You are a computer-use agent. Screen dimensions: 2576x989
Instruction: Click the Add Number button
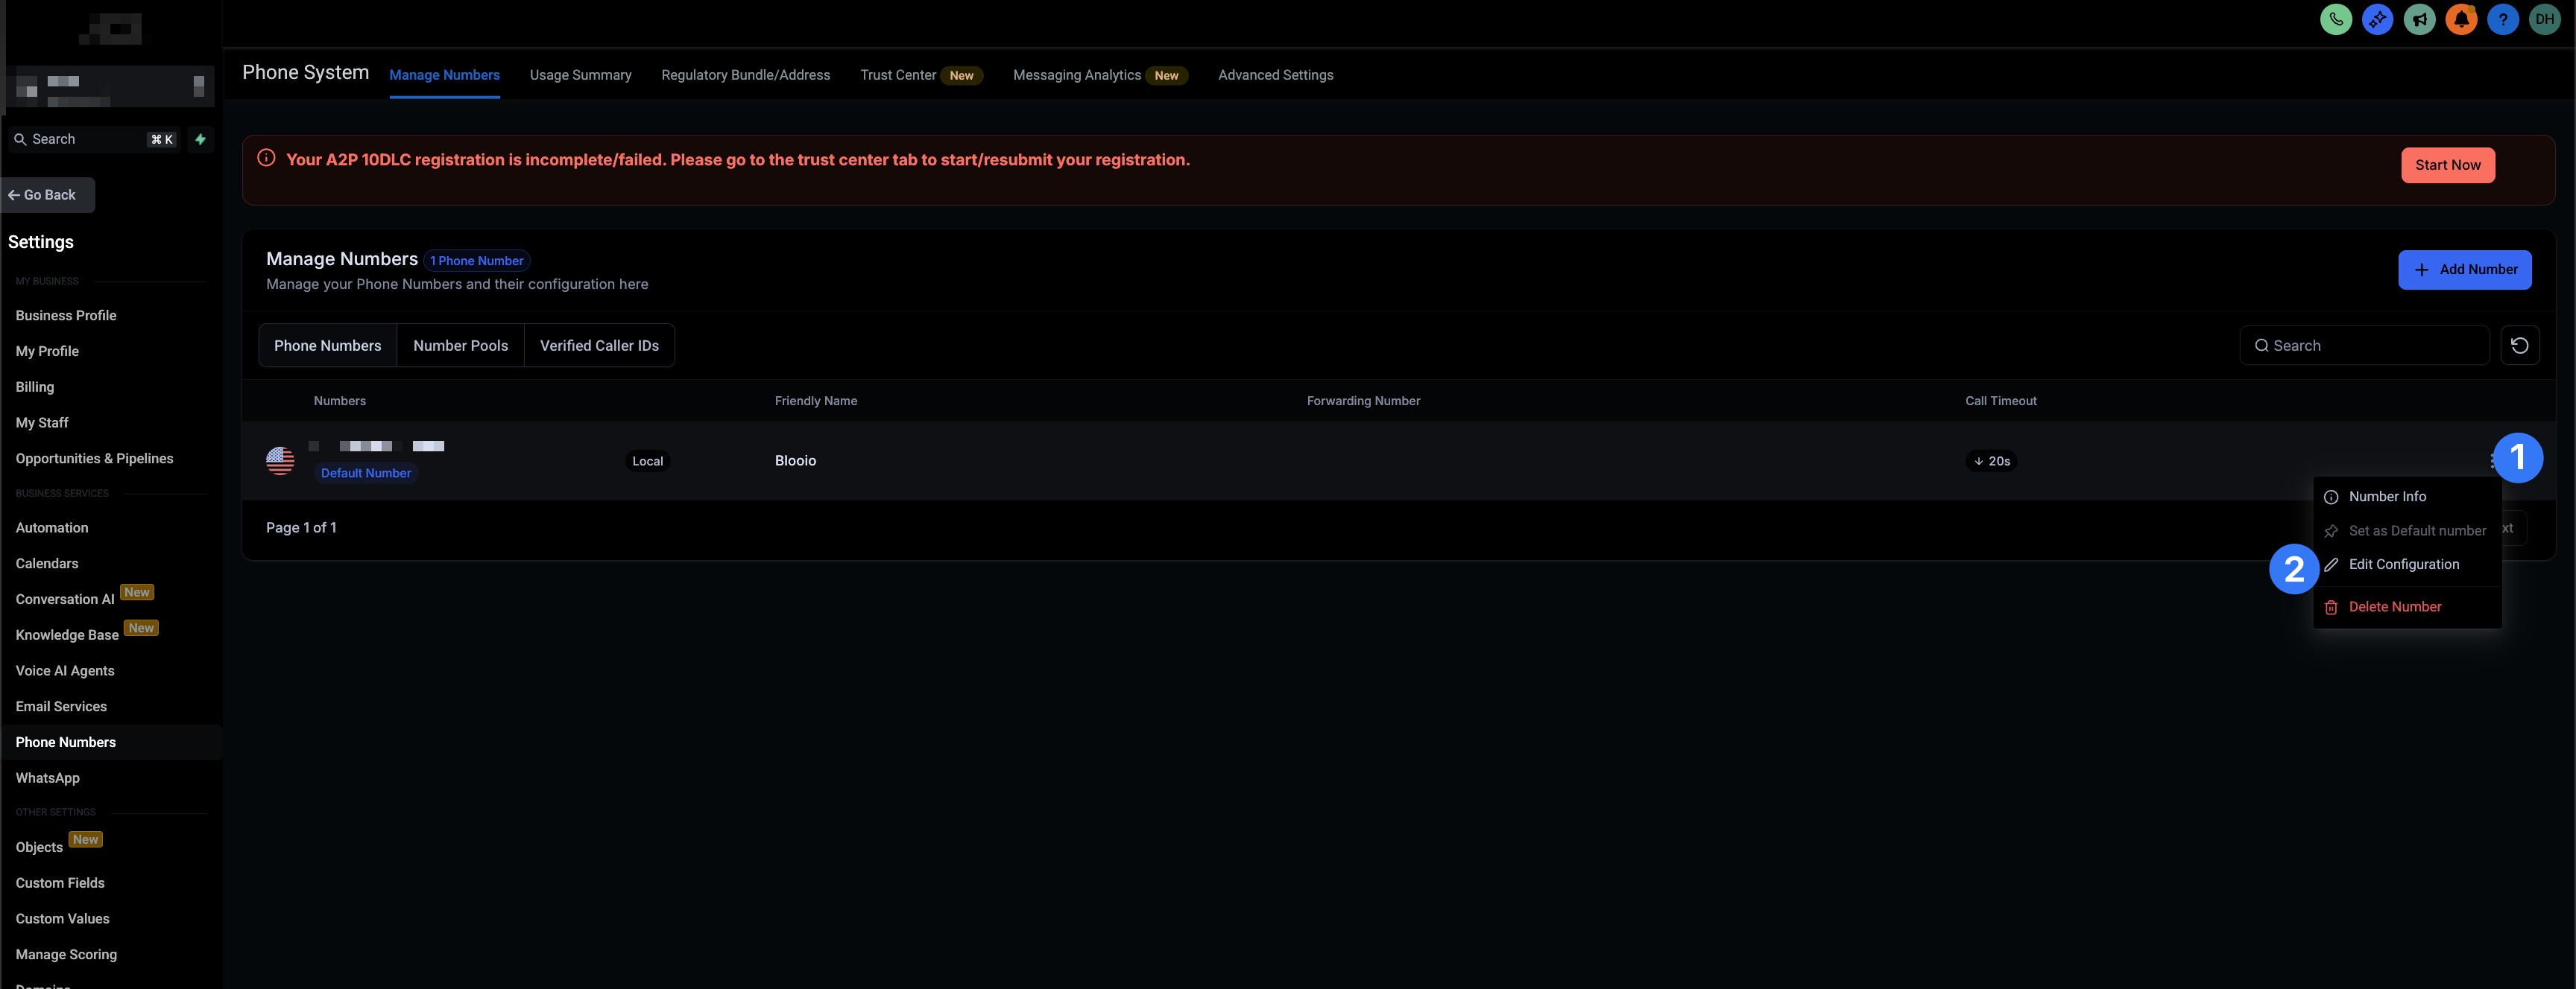2464,270
